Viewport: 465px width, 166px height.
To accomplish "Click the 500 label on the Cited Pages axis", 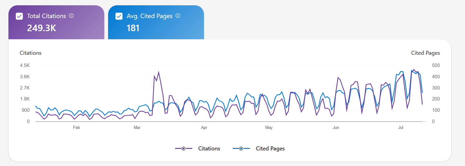I will tap(436, 65).
